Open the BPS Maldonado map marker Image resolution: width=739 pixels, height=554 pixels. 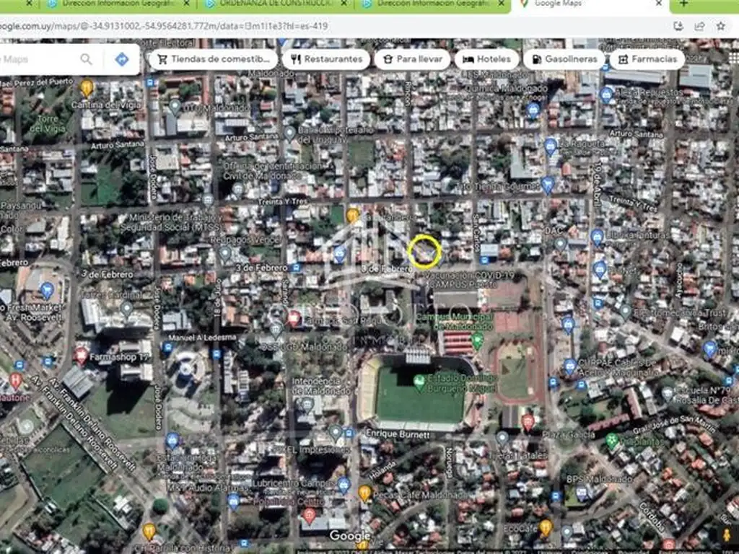point(582,493)
